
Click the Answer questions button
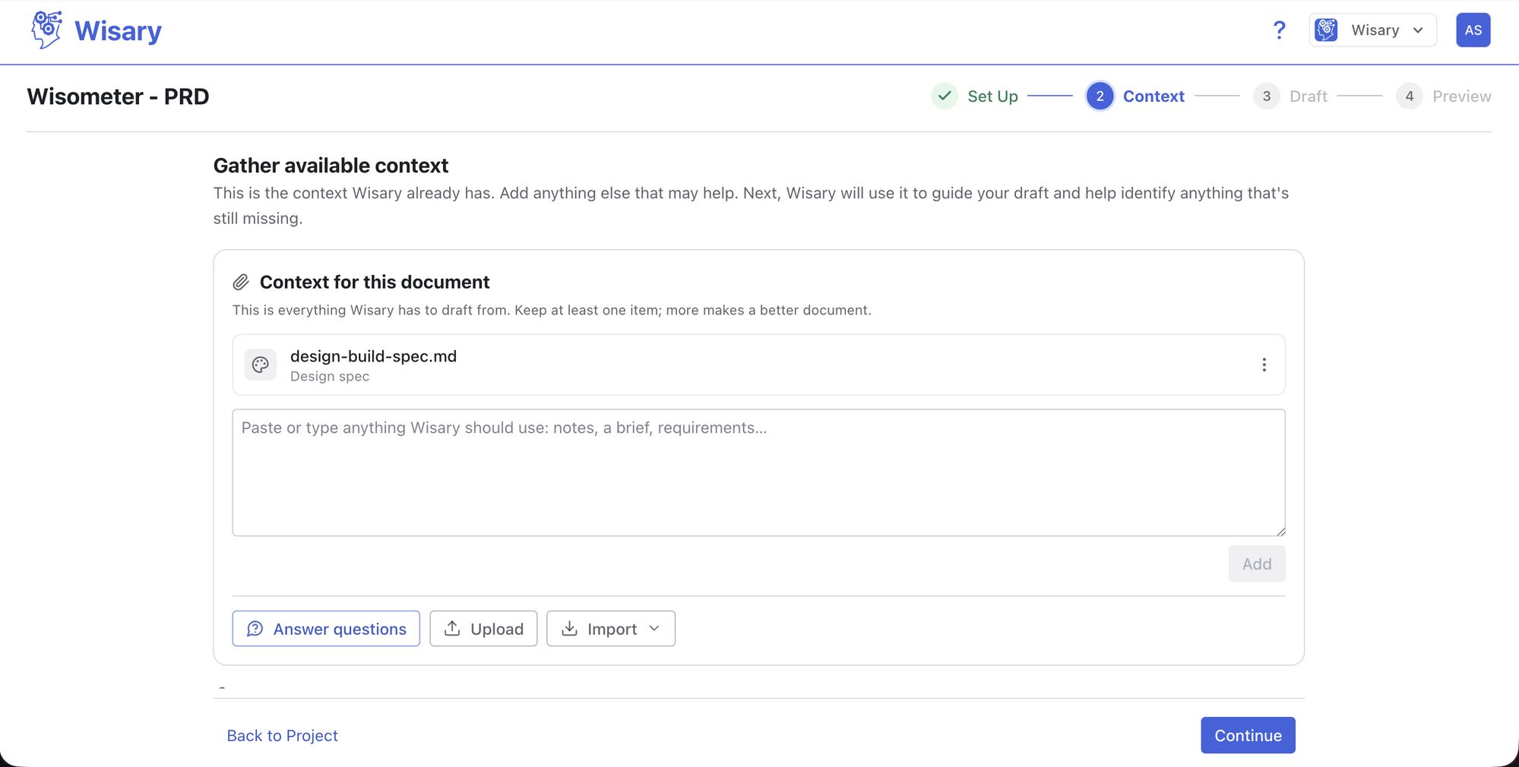326,629
